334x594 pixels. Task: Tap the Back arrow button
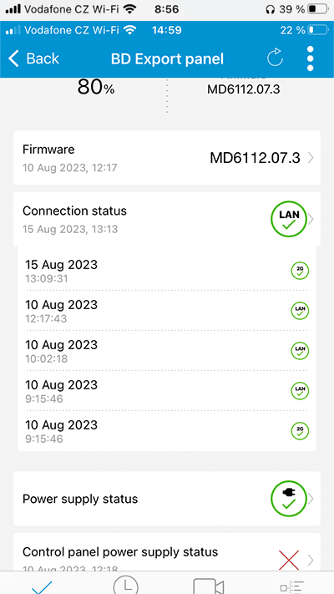[33, 58]
